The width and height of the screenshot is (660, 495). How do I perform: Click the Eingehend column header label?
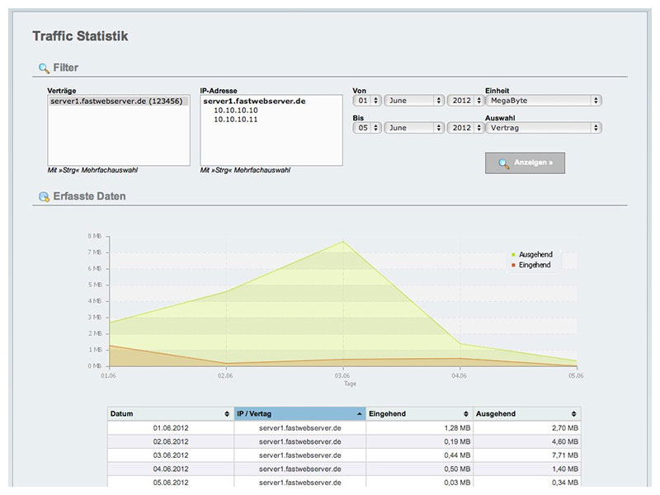387,414
